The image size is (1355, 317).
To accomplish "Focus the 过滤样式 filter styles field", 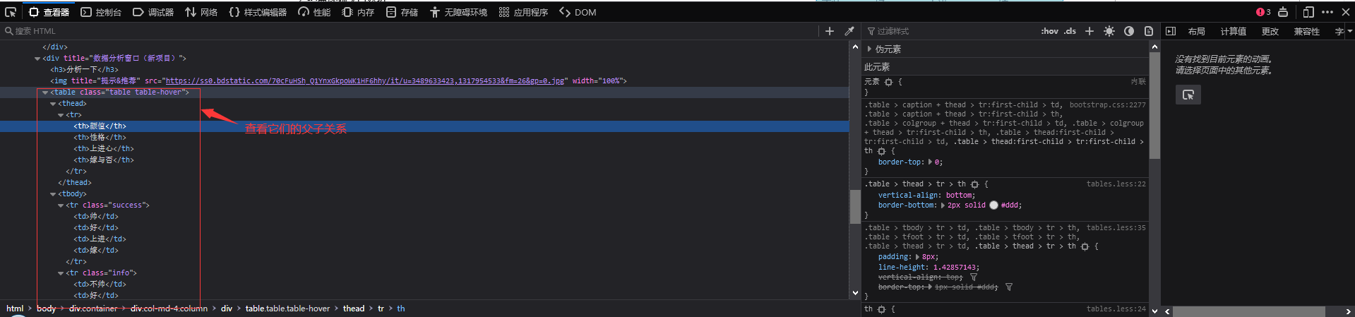I will point(950,31).
